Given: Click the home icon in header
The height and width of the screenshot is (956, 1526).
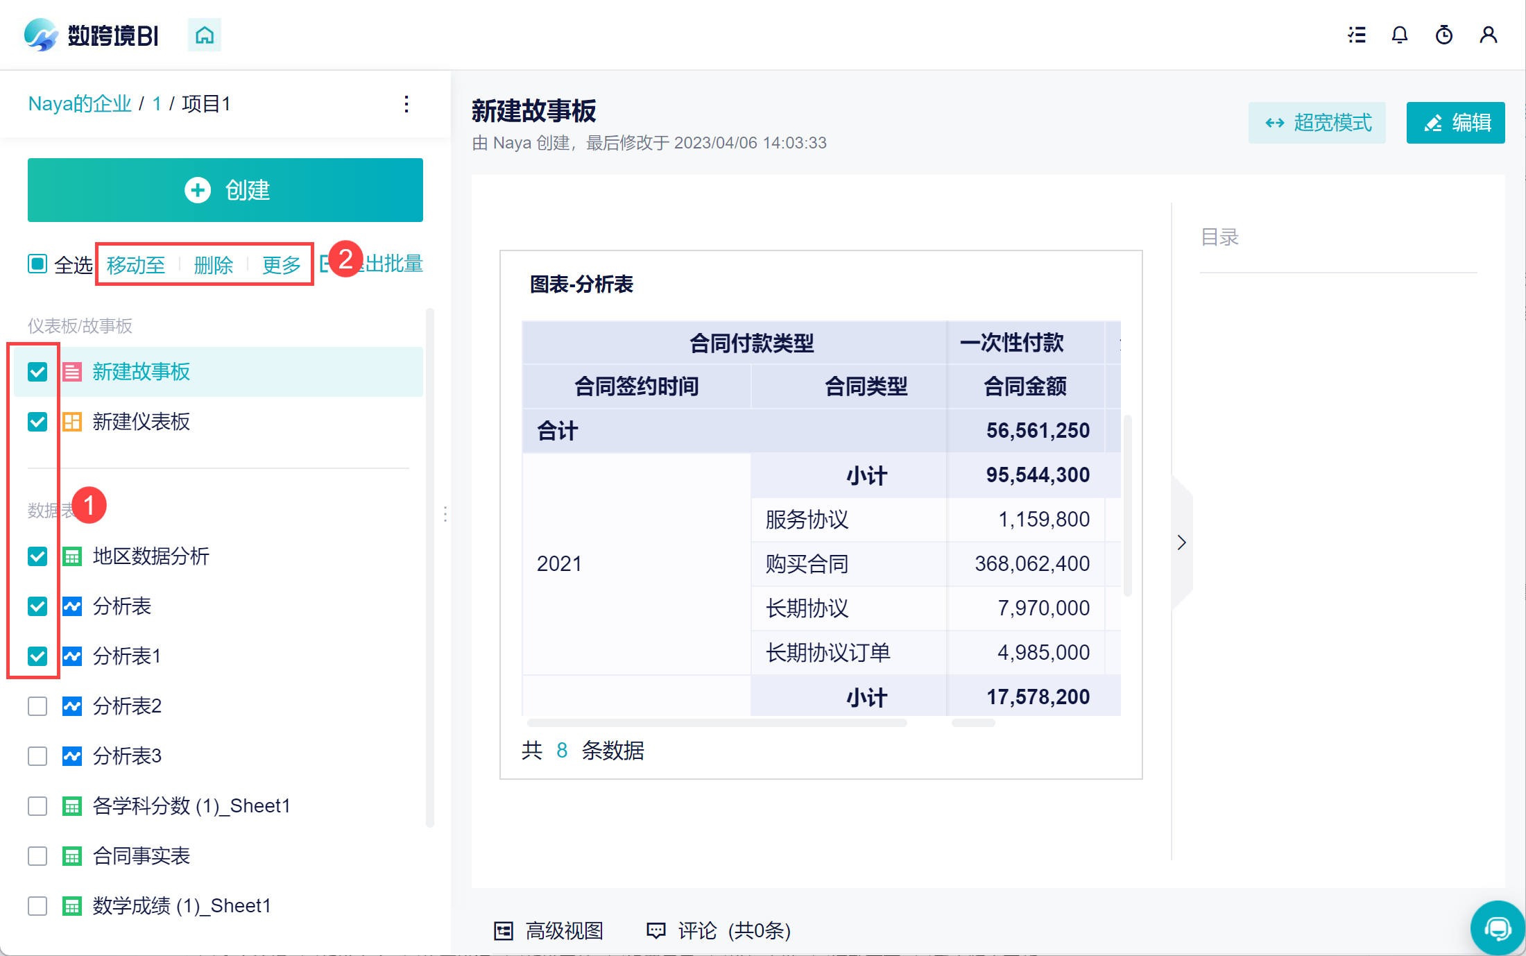Looking at the screenshot, I should coord(205,35).
